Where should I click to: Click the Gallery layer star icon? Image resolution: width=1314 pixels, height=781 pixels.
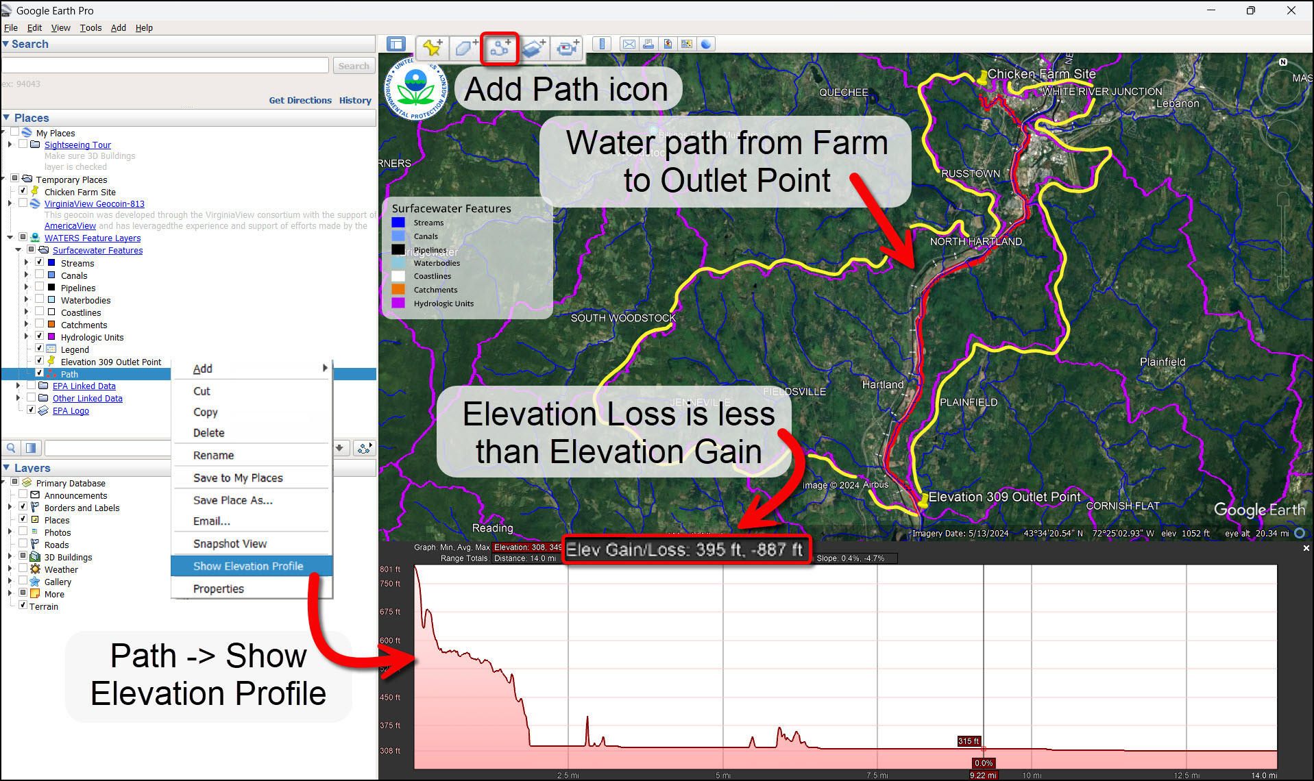click(x=35, y=582)
